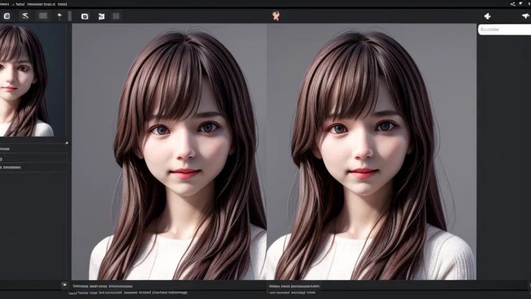This screenshot has width=531, height=299.
Task: Click the share-like icon in the title bar
Action: (x=513, y=4)
